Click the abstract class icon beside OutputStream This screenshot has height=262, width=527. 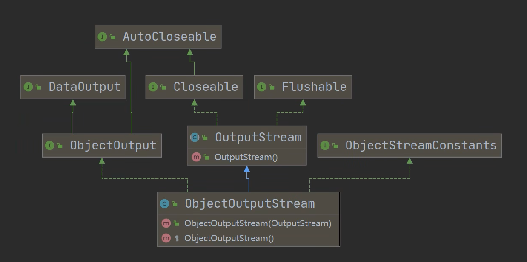tap(195, 137)
